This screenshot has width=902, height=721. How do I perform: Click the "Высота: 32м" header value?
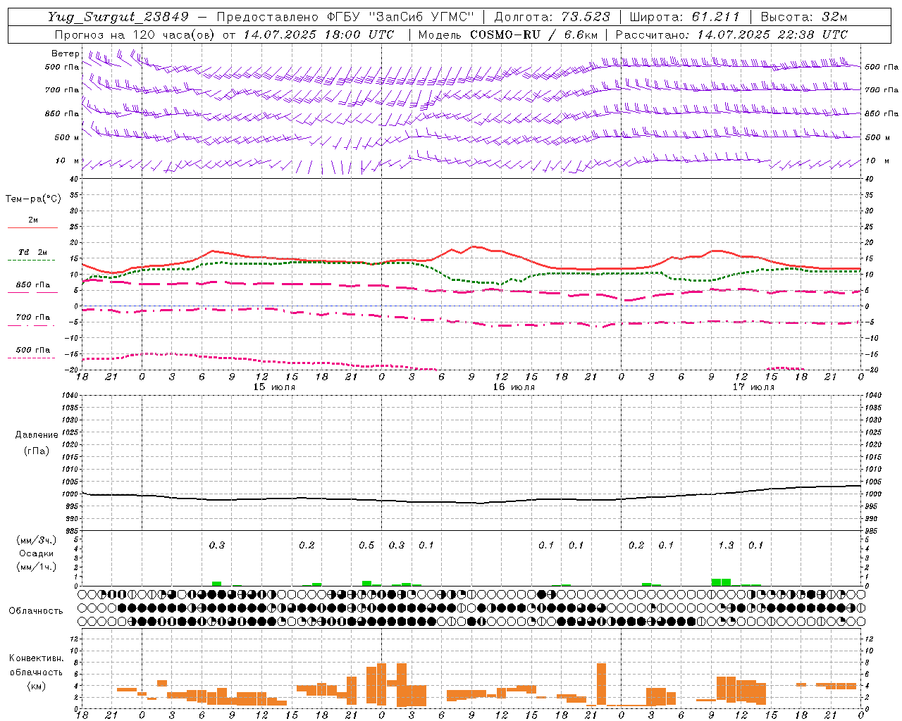pos(804,17)
